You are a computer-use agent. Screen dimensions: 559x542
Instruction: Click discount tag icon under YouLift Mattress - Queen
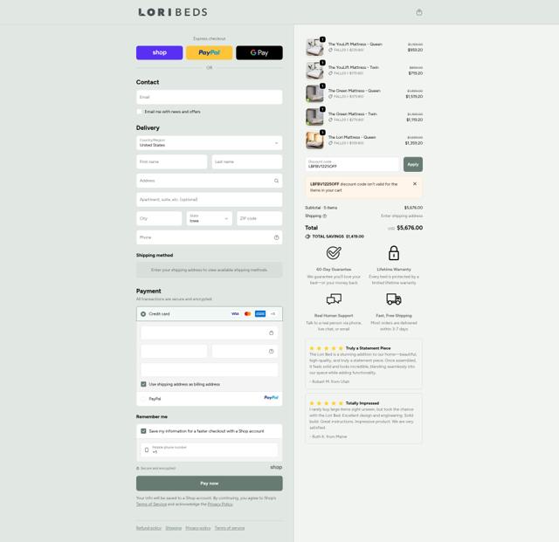[x=330, y=51]
